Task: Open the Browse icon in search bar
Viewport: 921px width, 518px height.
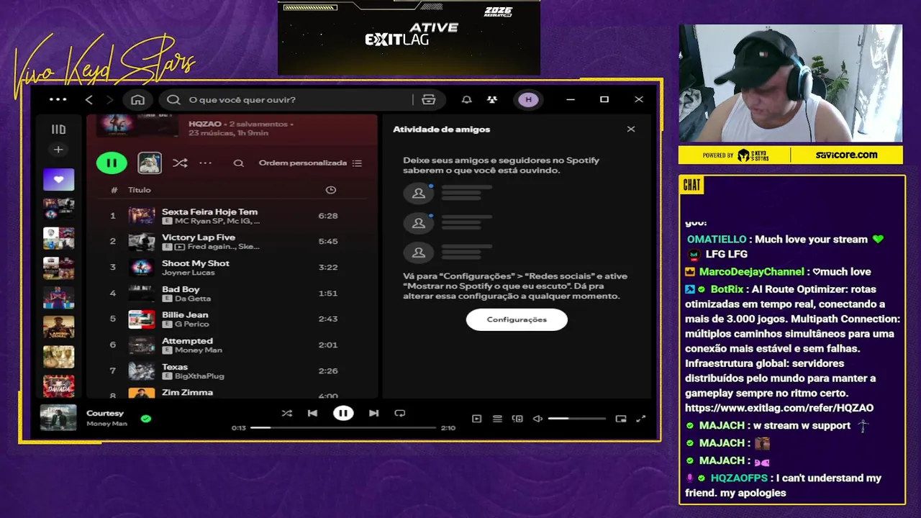Action: tap(429, 100)
